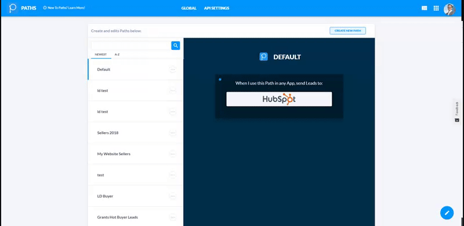This screenshot has width=464, height=226.
Task: Open options menu for Default path
Action: coord(172,70)
